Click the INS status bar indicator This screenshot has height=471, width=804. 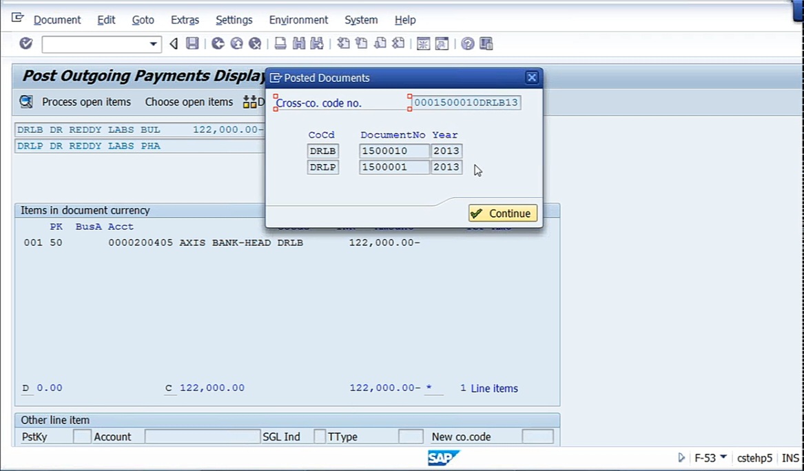pos(790,458)
